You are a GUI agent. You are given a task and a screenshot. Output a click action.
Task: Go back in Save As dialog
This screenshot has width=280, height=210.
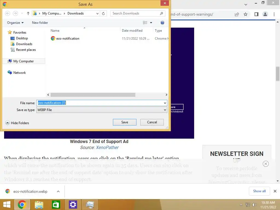pyautogui.click(x=7, y=13)
